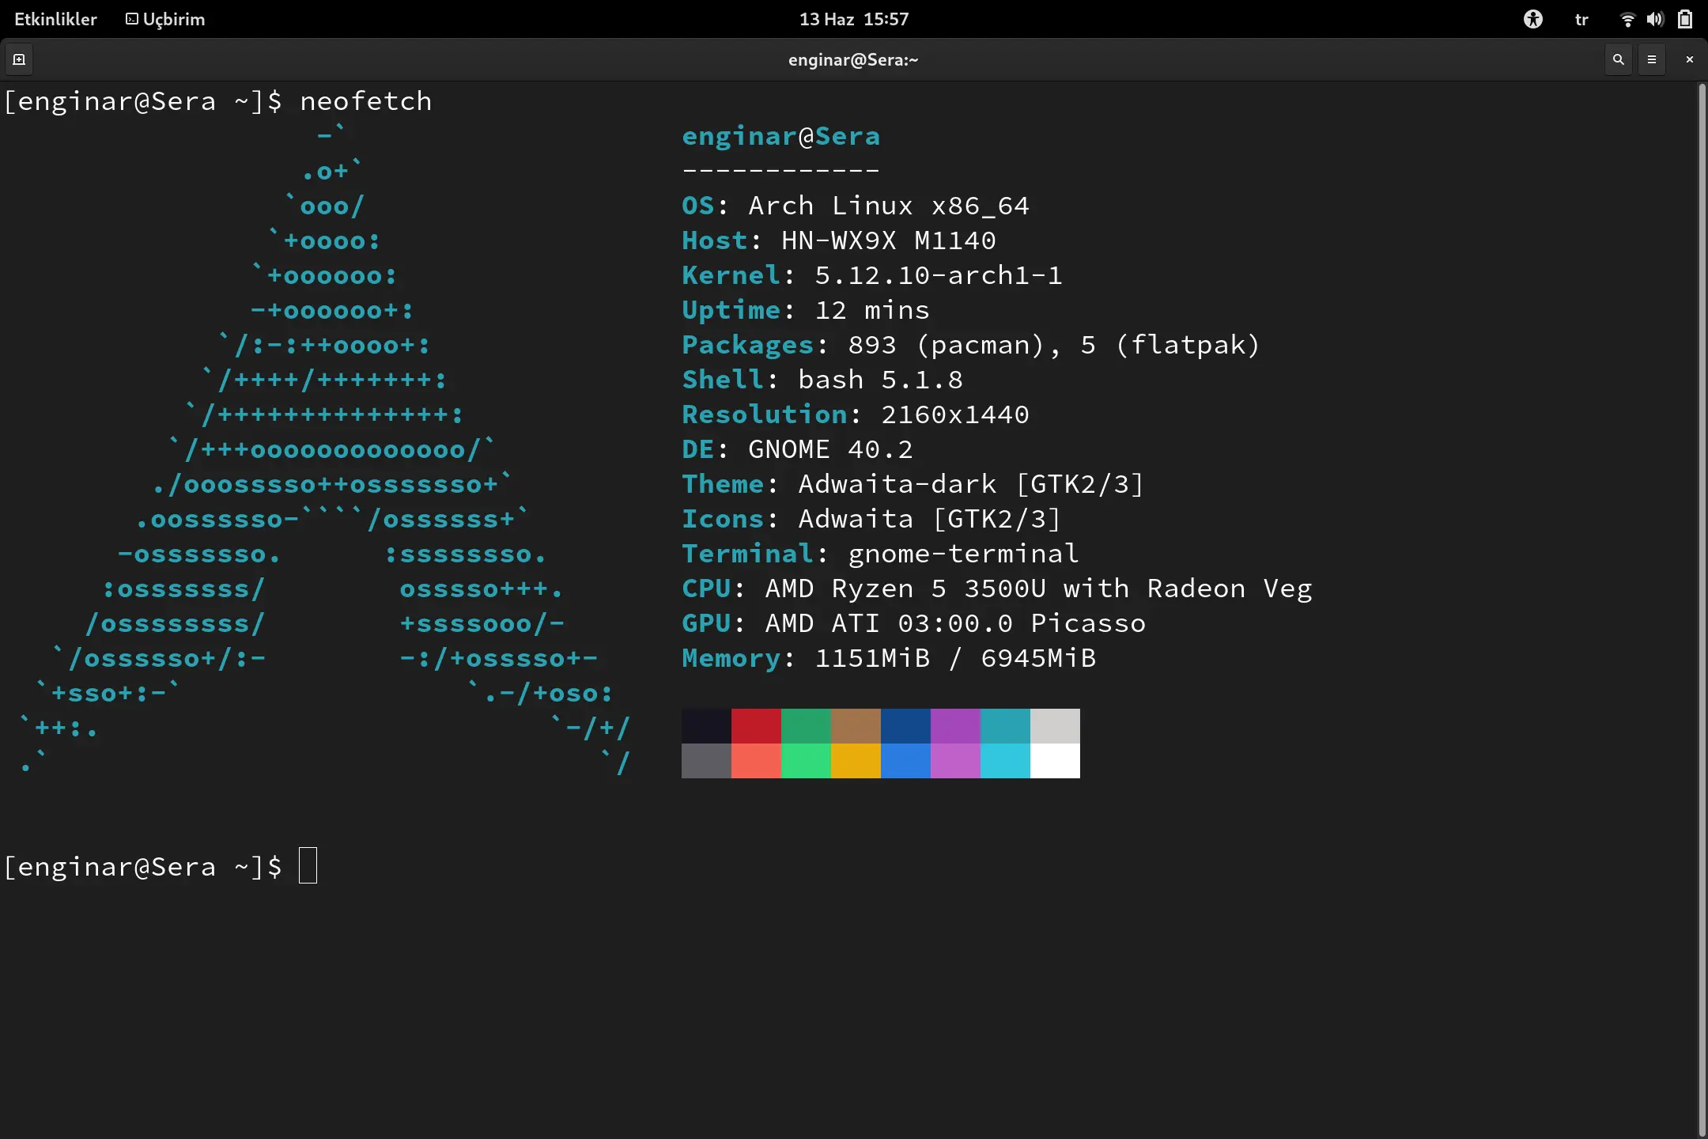Open the terminal search icon

pos(1618,59)
